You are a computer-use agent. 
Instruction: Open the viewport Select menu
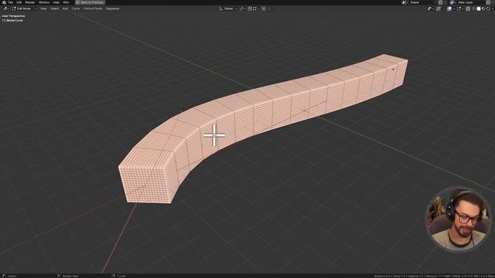click(55, 8)
